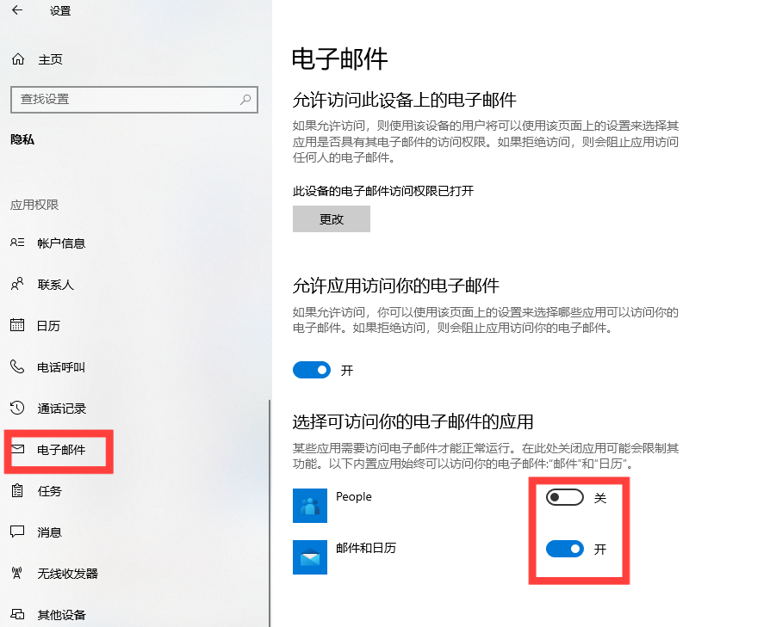The image size is (776, 627).
Task: Click the back arrow icon
Action: [x=17, y=9]
